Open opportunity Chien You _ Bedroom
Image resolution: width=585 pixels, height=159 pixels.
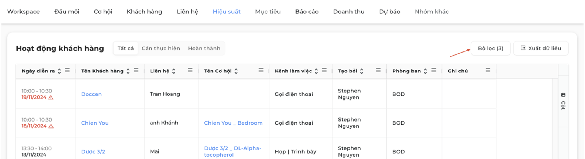pyautogui.click(x=233, y=123)
